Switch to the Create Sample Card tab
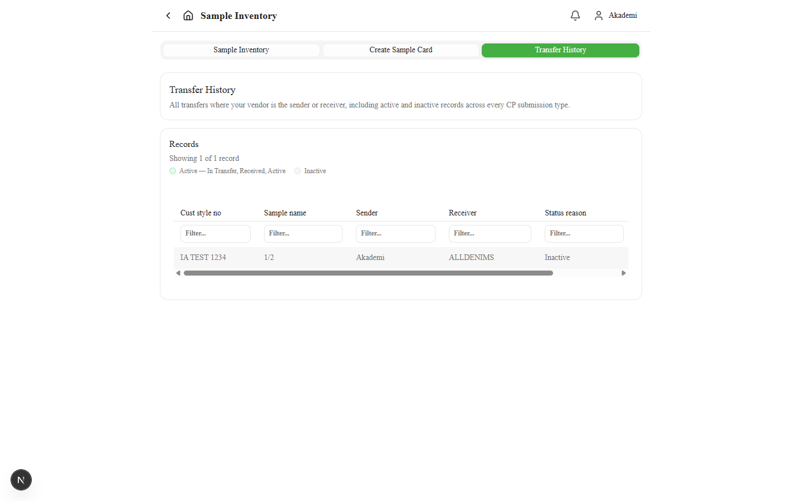The width and height of the screenshot is (802, 501). click(x=401, y=50)
